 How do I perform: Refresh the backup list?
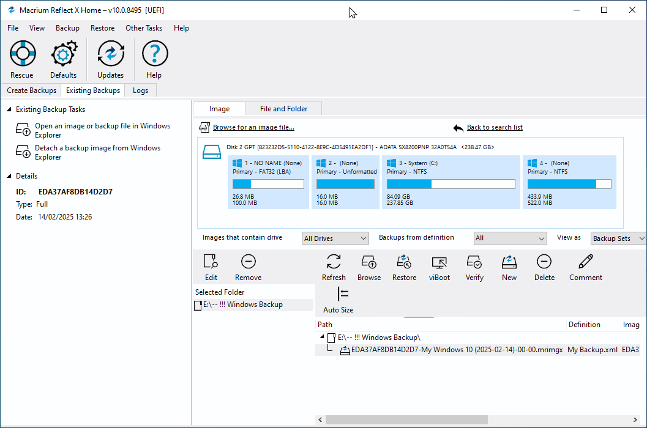point(334,262)
